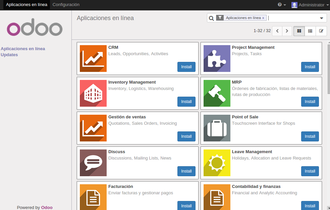Click the Discuss chat bubble icon
Screen dimensions: 330x210
93,163
